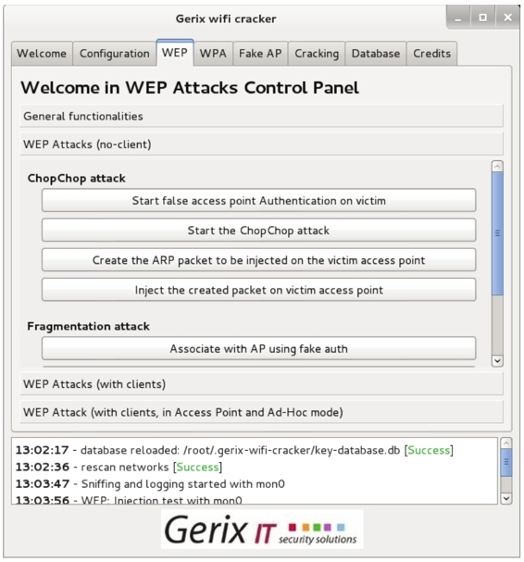
Task: Click the log panel scrollbar thumb
Action: tap(506, 462)
